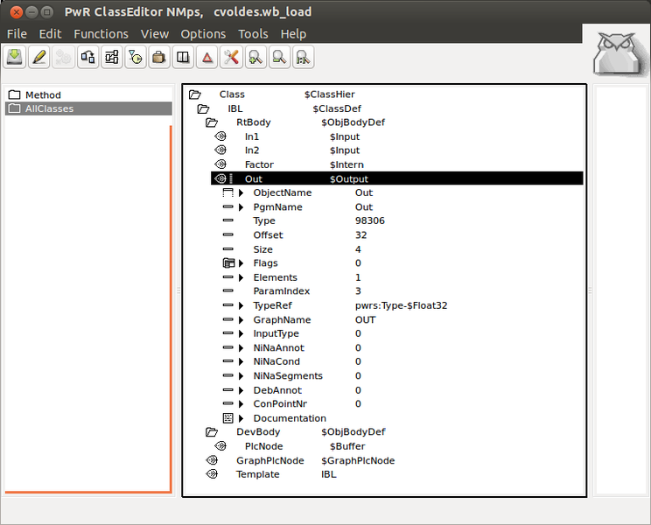Click the pwrs:Type-$Float32 value
This screenshot has width=651, height=525.
tap(401, 306)
